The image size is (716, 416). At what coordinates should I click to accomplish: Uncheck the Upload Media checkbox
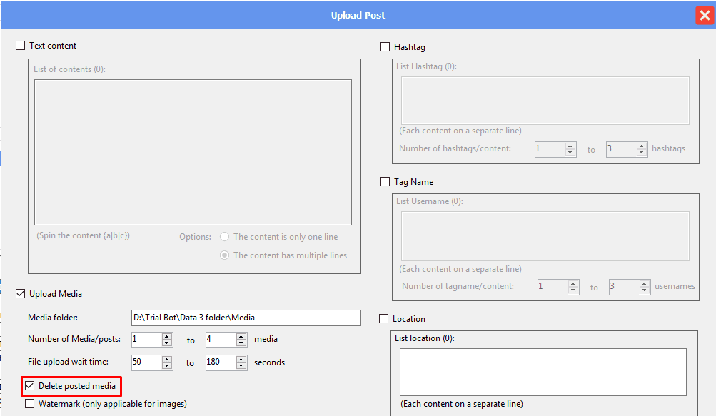[20, 294]
